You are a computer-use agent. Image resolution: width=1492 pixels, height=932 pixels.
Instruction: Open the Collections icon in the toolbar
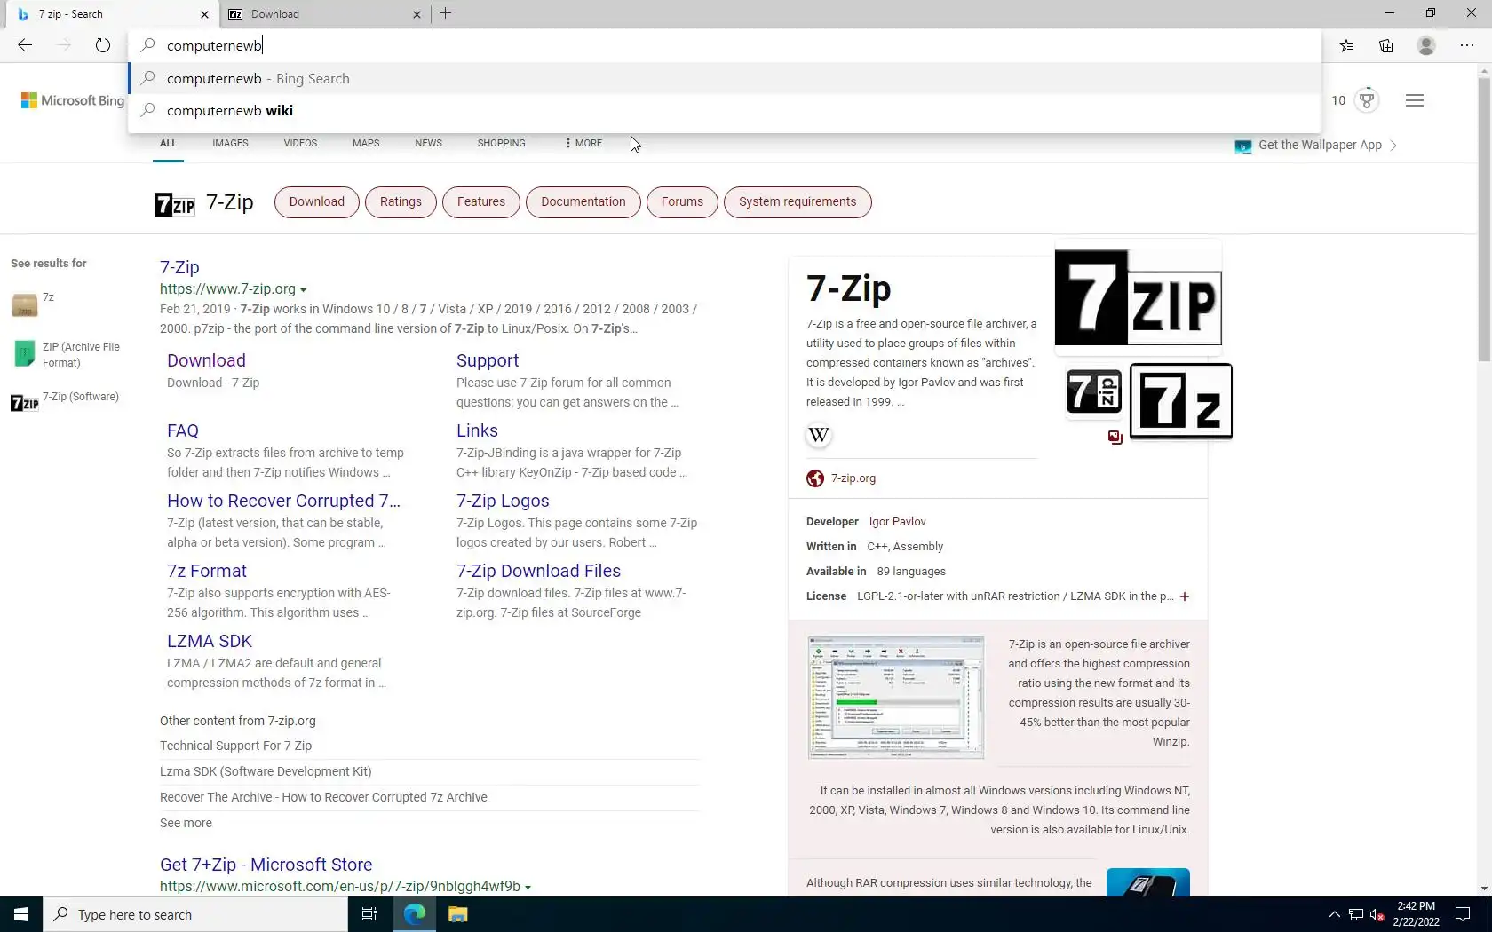pyautogui.click(x=1386, y=46)
